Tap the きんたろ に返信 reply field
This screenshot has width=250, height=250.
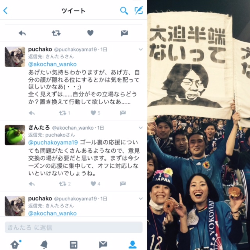pyautogui.click(x=73, y=227)
